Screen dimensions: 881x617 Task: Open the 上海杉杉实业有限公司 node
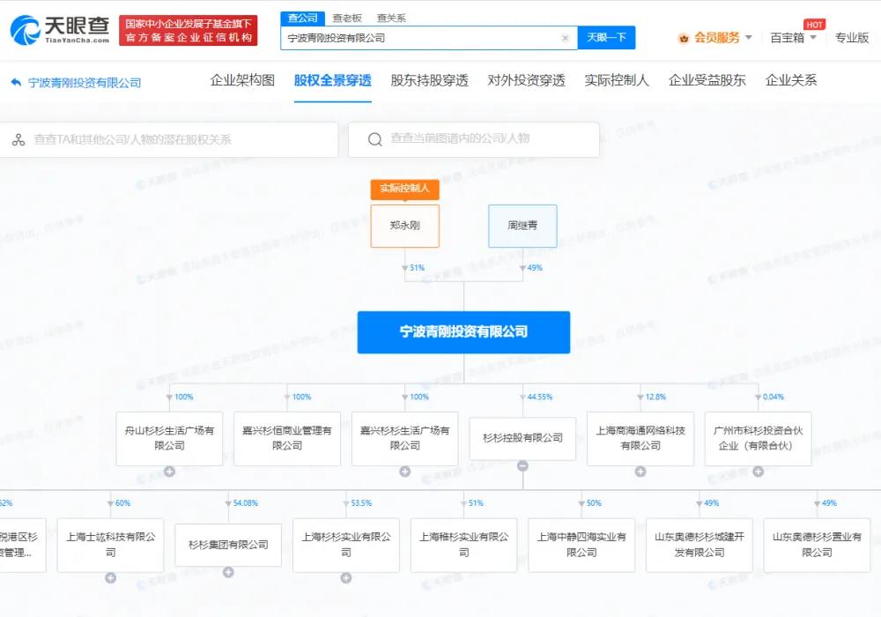click(x=346, y=545)
